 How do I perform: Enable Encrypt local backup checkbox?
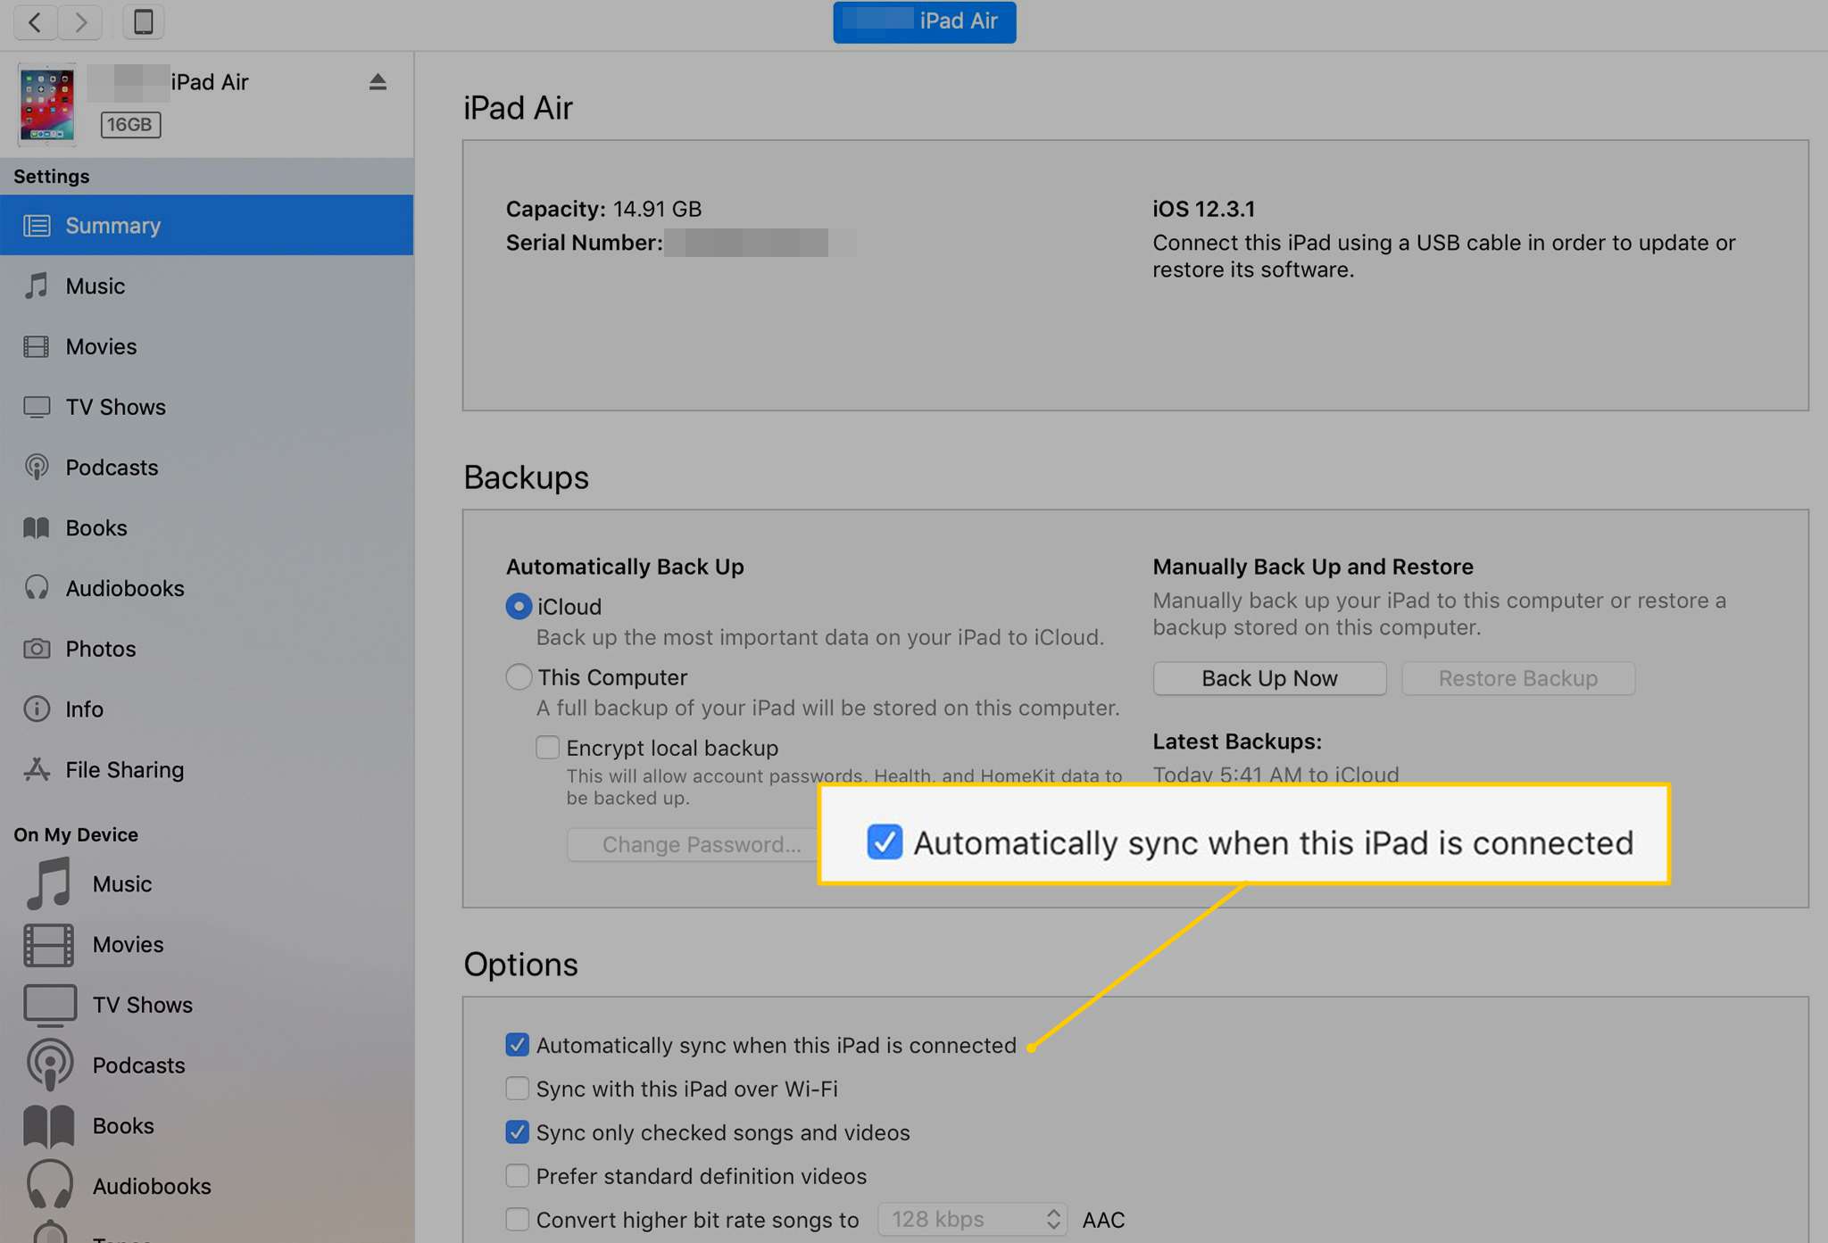(x=547, y=747)
